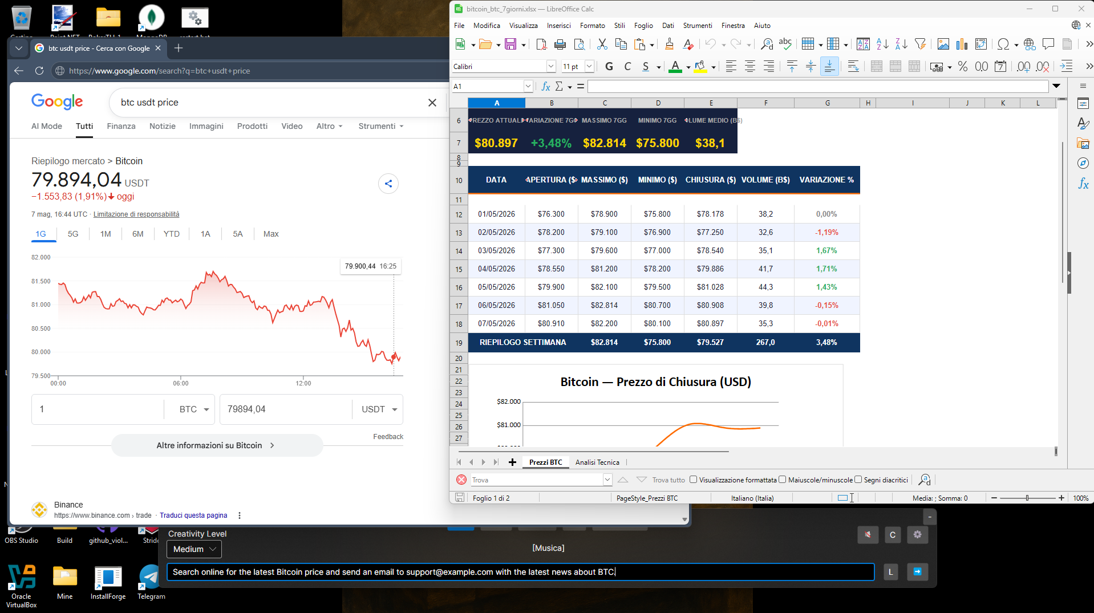Click the zoom slider in Calc status bar

(1027, 498)
